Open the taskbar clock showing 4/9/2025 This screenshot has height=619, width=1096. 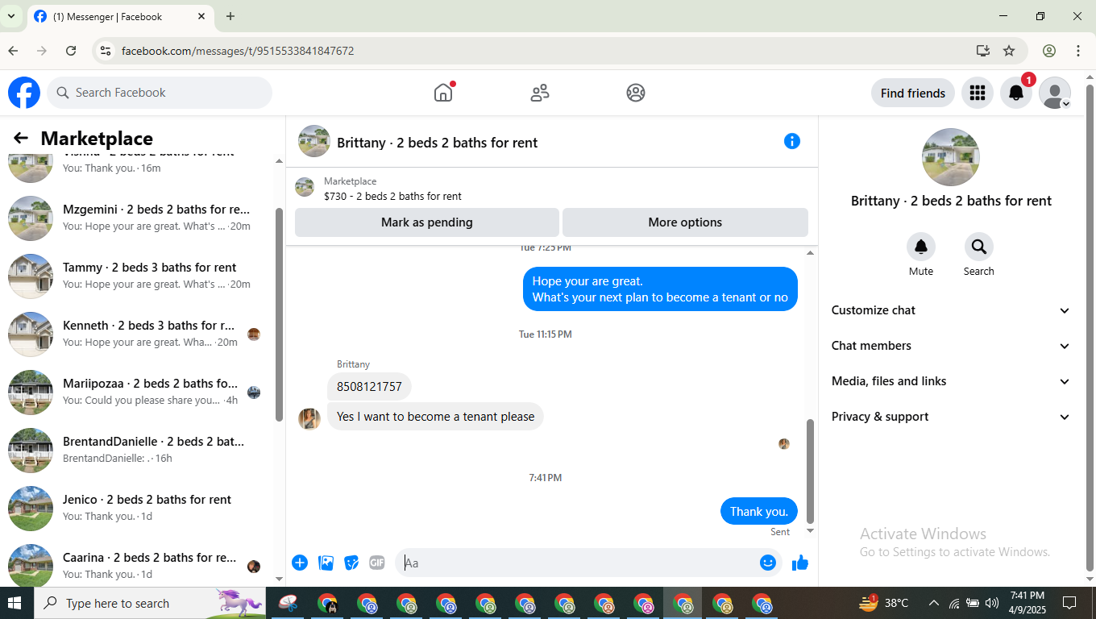(x=1027, y=603)
